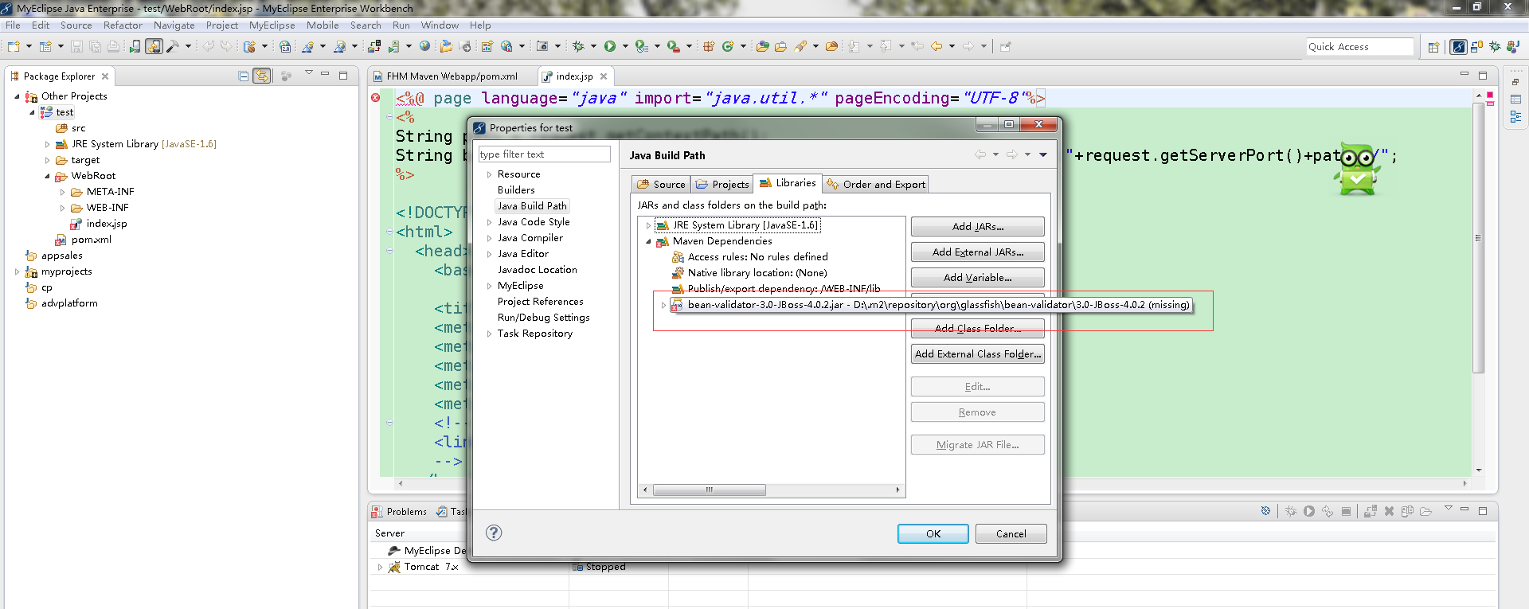This screenshot has height=609, width=1529.
Task: Expand the myprojects working set
Action: point(17,271)
